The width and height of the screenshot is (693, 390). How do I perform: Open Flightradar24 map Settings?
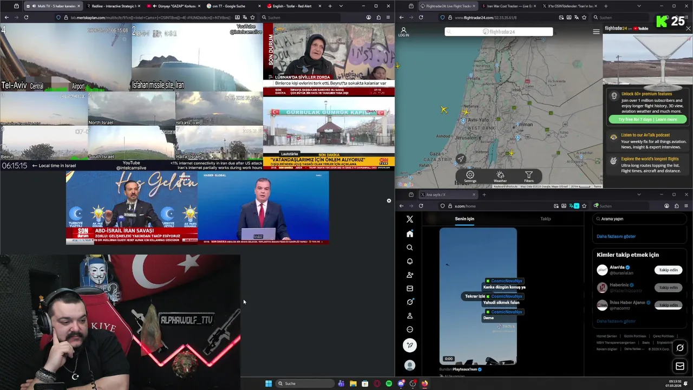pos(470,177)
